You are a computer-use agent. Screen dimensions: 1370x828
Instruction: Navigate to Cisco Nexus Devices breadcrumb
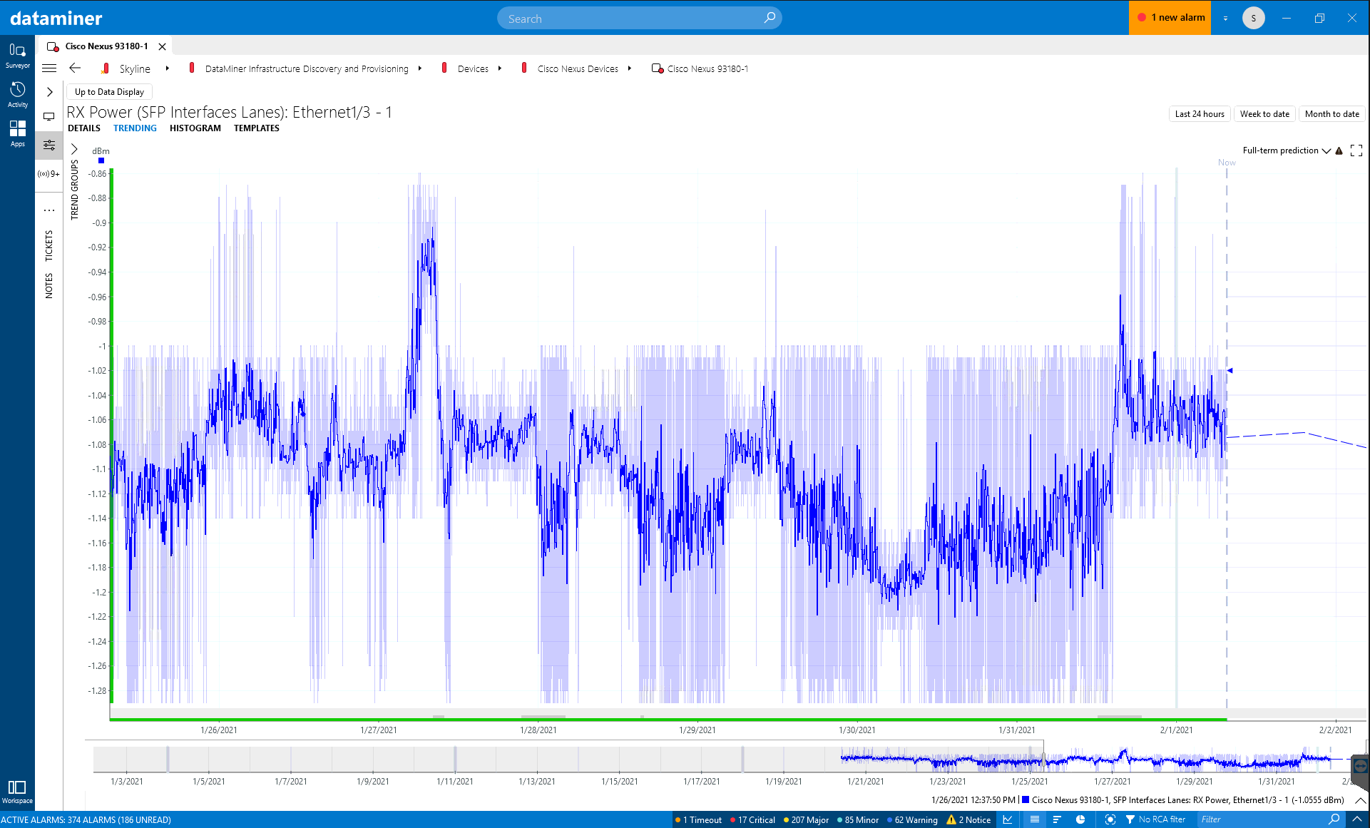click(x=578, y=68)
